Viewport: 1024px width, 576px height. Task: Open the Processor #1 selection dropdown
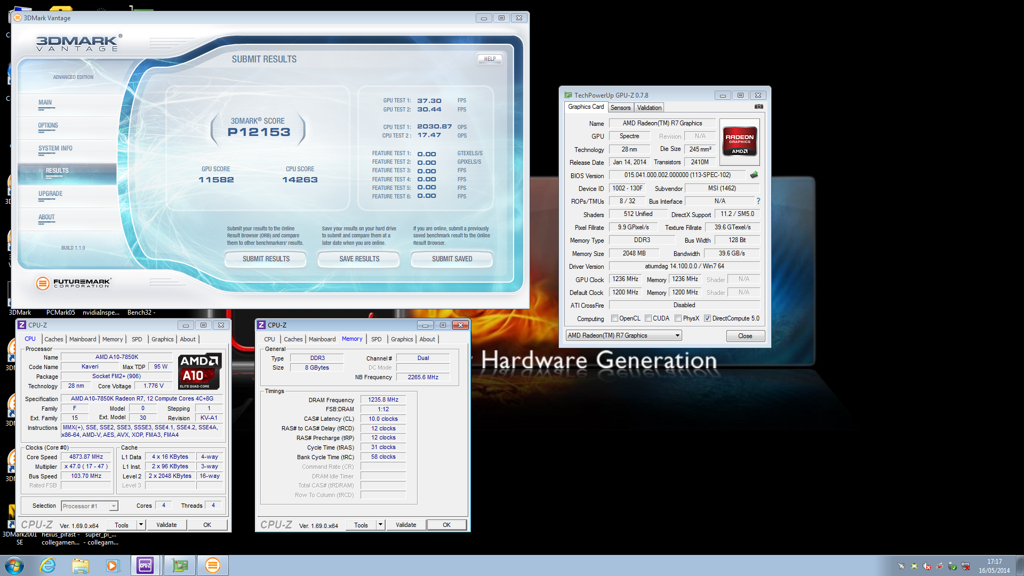[89, 506]
